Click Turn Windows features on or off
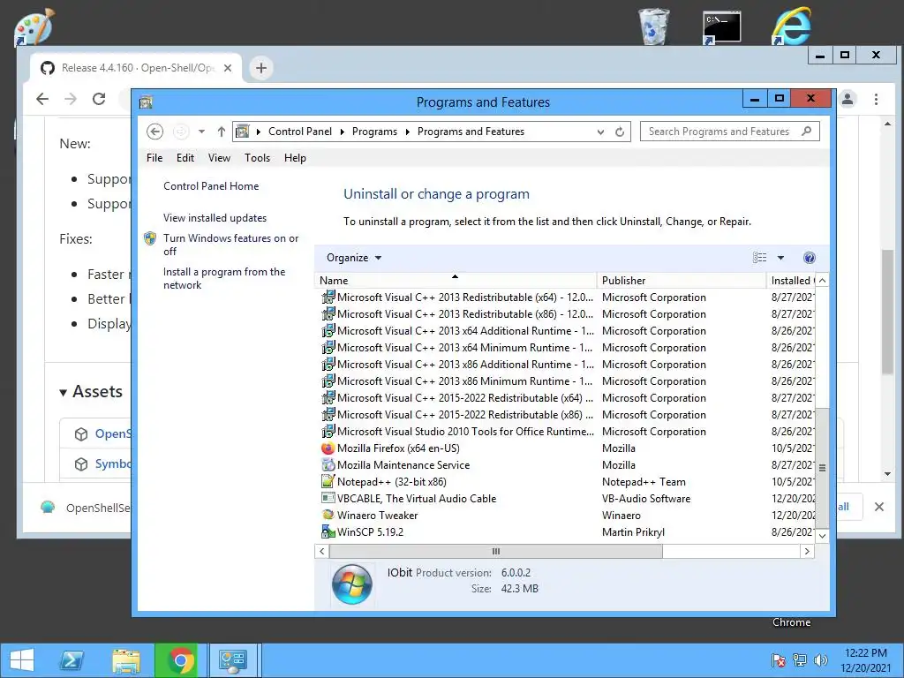The width and height of the screenshot is (904, 678). tap(230, 245)
